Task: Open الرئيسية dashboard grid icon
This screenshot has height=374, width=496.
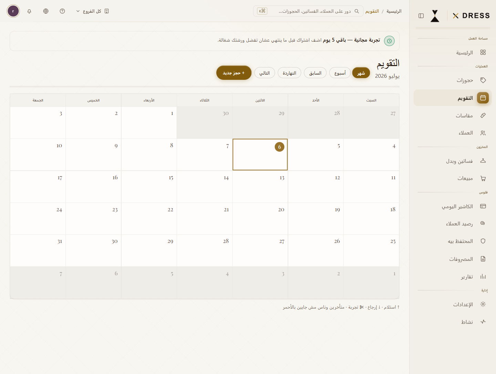Action: [483, 52]
